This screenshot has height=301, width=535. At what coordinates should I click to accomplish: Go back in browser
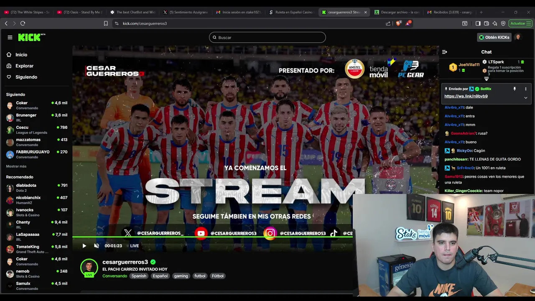[x=6, y=23]
